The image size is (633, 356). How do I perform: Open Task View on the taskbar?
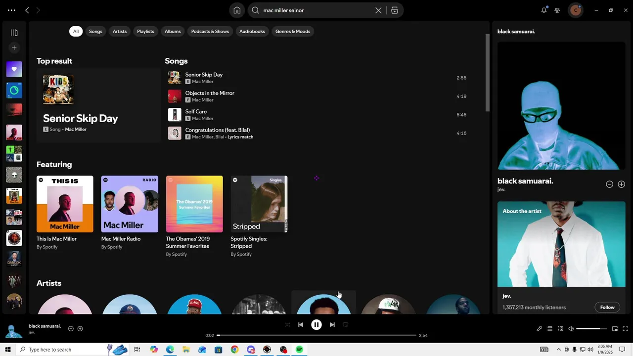point(137,350)
